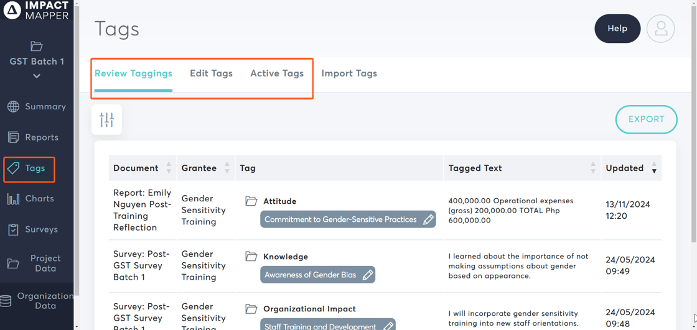Edit the Commitment to Gender-Sensitive Practices tag pencil
Image resolution: width=697 pixels, height=330 pixels.
tap(428, 219)
